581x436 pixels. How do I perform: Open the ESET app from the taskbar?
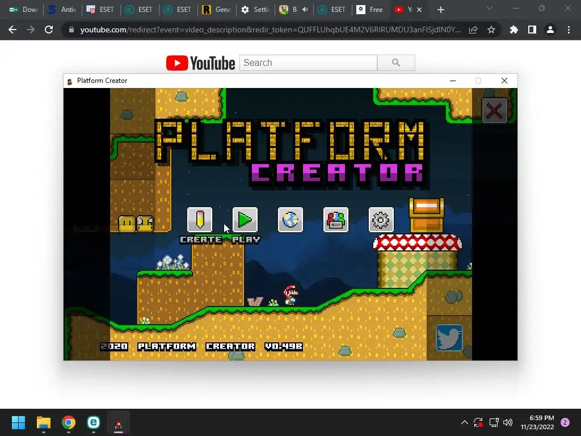coord(94,422)
